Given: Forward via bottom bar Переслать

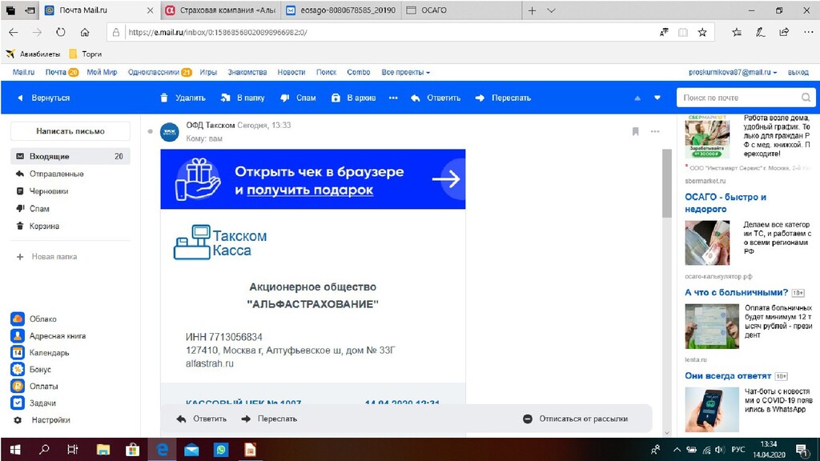Looking at the screenshot, I should point(269,419).
